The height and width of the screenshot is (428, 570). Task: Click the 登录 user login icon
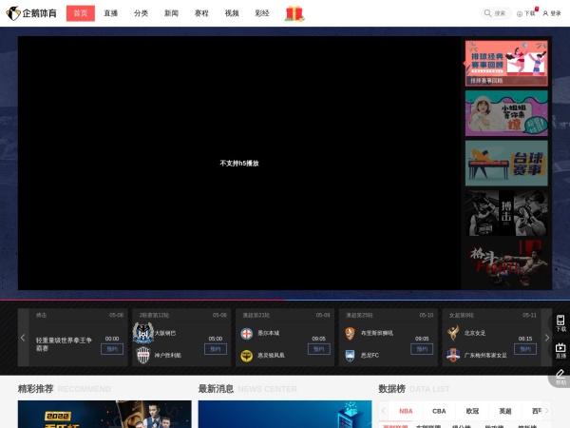pyautogui.click(x=546, y=13)
